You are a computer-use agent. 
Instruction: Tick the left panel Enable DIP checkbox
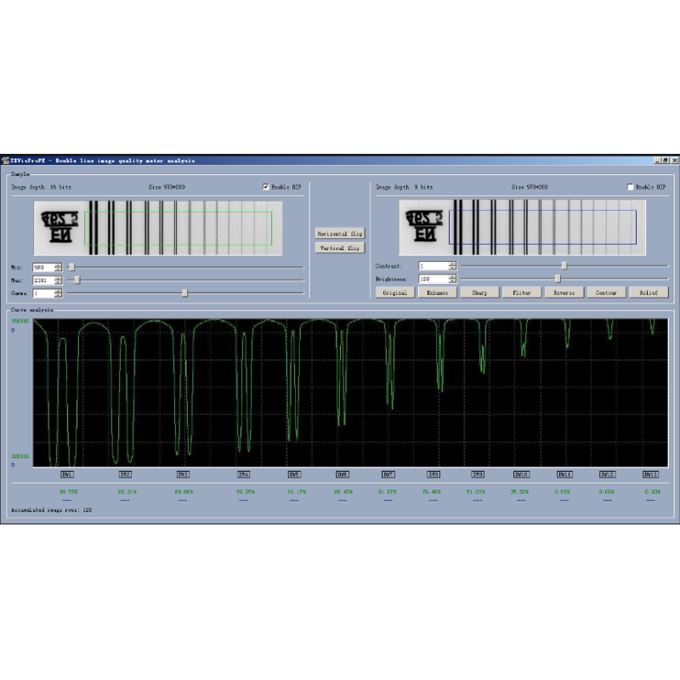[x=265, y=187]
